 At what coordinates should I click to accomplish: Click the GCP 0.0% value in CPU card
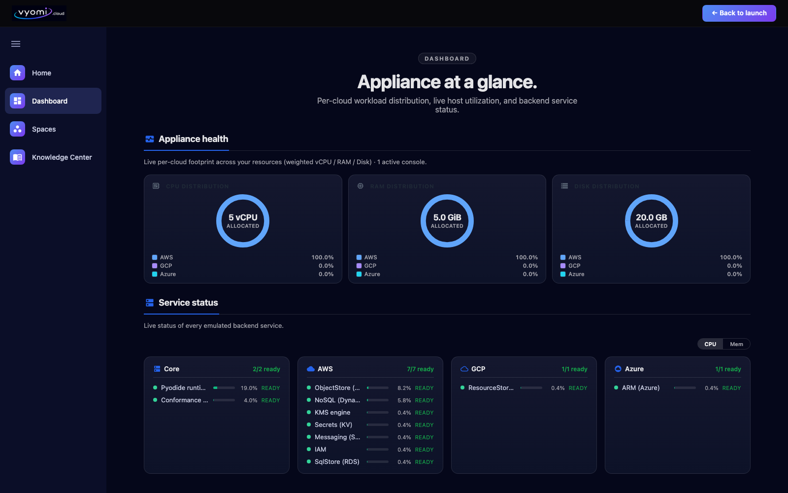[326, 266]
